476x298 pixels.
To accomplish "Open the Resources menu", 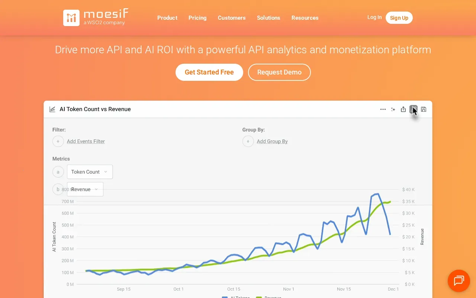I will tap(305, 18).
